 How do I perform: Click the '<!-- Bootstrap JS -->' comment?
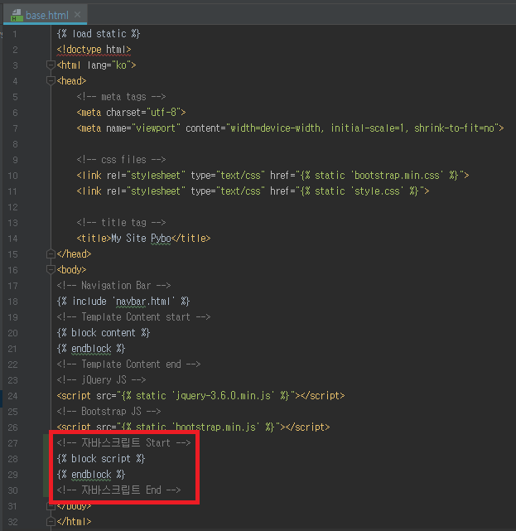click(x=109, y=412)
